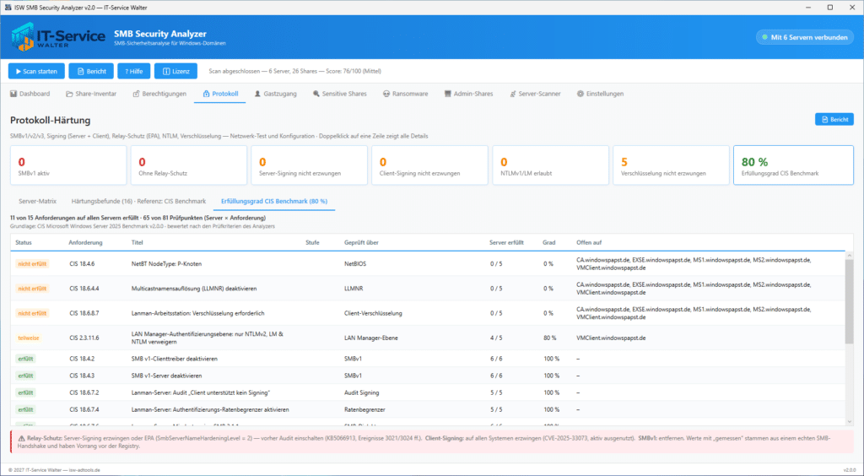Screen dimensions: 864x476
Task: Click Bericht button beside Protokoll-Härtung heading
Action: point(834,119)
